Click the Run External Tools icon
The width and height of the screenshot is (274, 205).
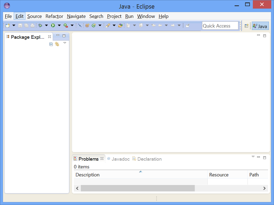[x=66, y=26]
